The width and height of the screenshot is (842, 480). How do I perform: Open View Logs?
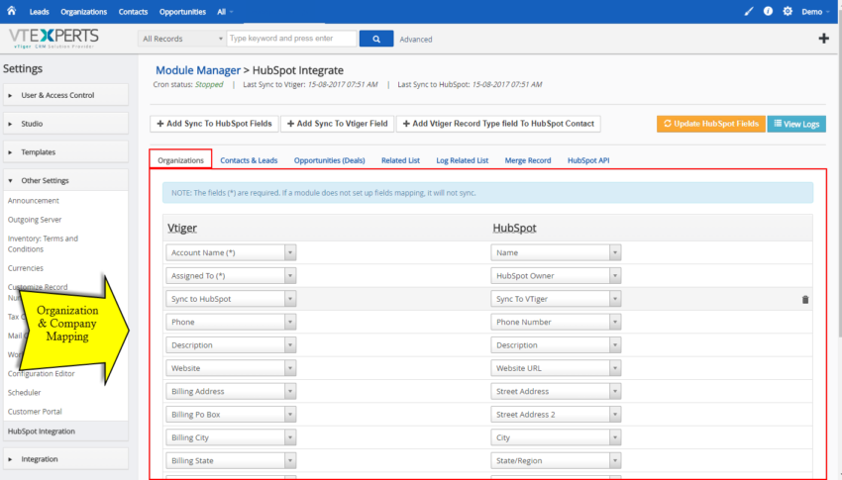tap(796, 124)
